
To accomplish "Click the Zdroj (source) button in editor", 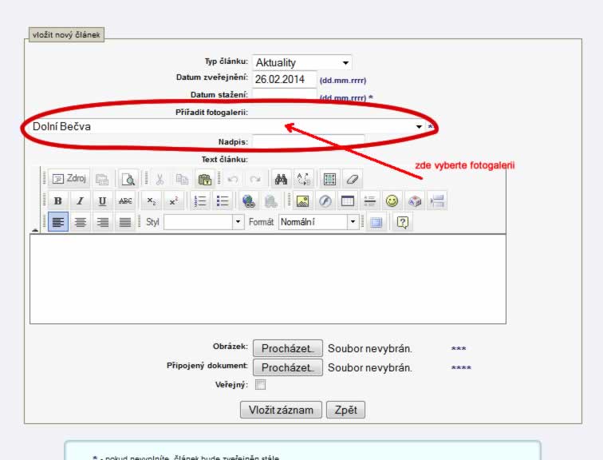I will click(69, 179).
